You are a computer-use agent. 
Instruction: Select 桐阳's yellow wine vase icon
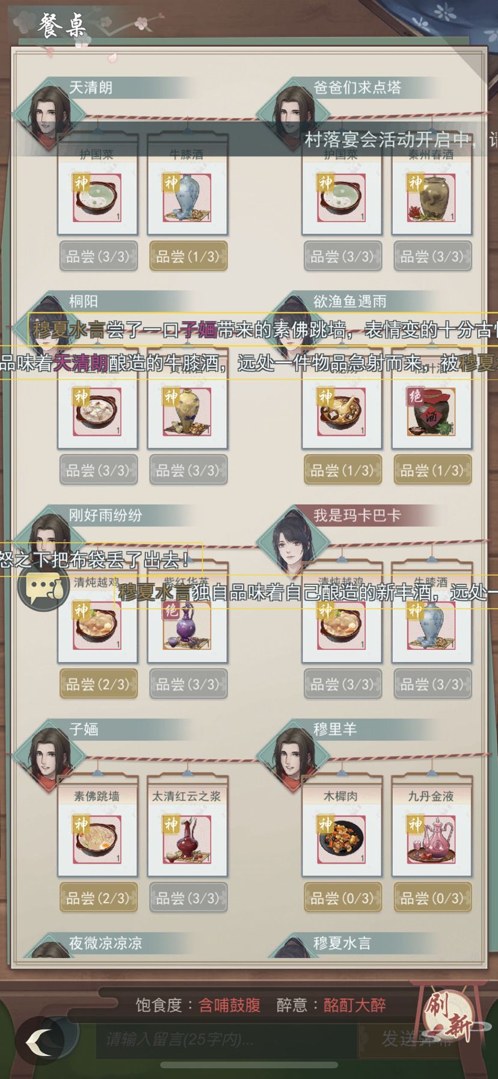(187, 412)
